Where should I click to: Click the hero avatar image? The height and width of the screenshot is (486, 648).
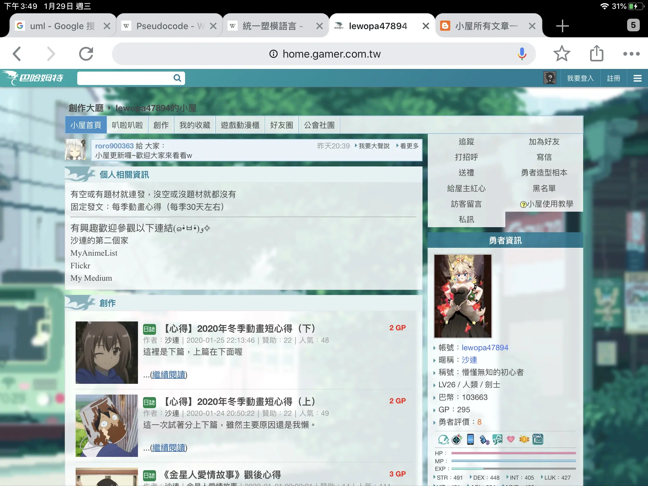463,296
